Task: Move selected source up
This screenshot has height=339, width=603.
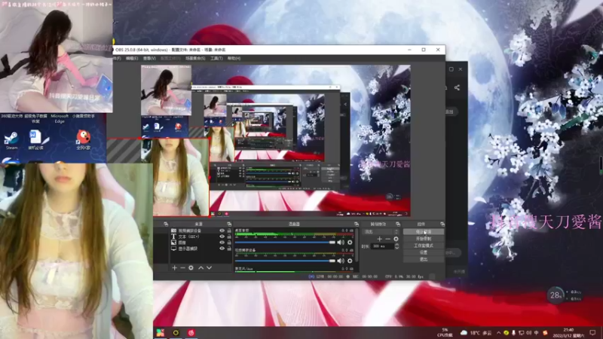Action: coord(200,267)
